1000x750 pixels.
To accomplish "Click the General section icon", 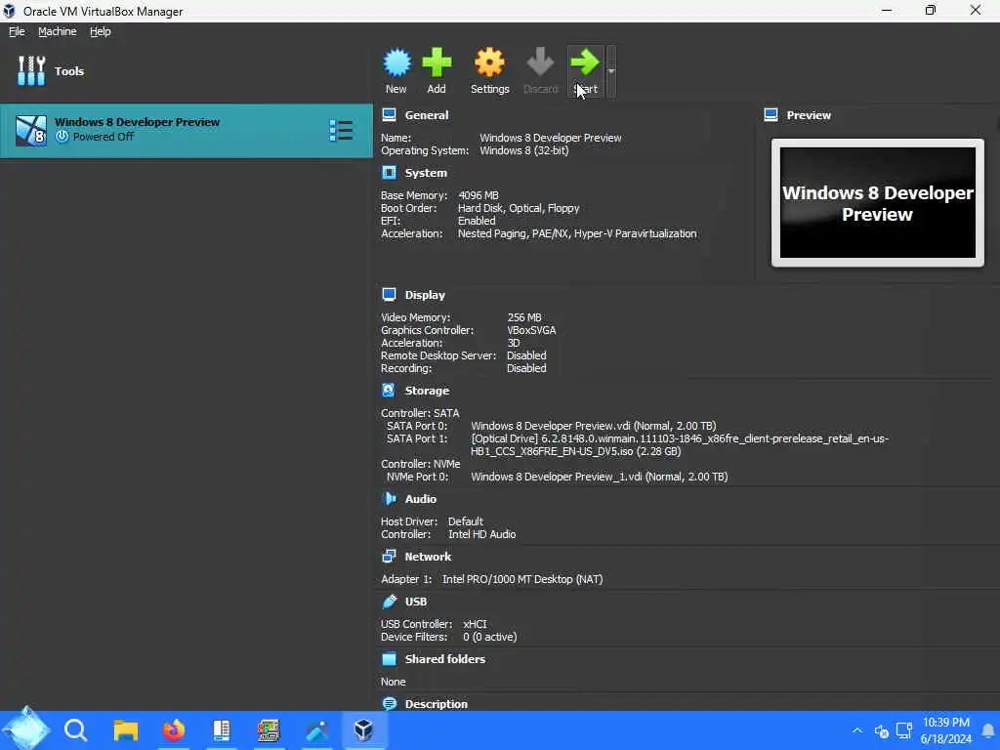I will pos(389,115).
